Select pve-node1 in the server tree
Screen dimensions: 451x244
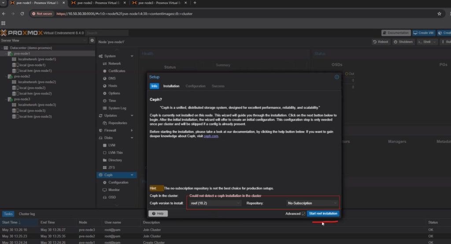[x=22, y=54]
